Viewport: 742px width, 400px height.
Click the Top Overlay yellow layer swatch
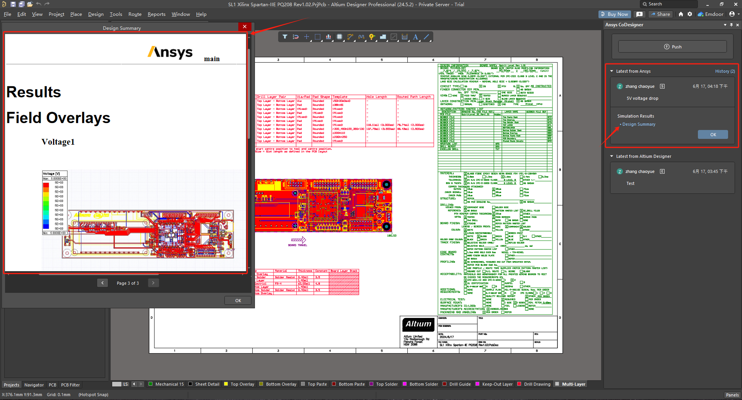click(x=226, y=384)
